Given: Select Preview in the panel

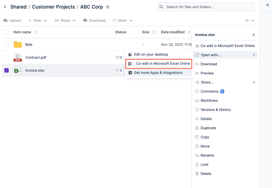Looking at the screenshot, I should (225, 73).
